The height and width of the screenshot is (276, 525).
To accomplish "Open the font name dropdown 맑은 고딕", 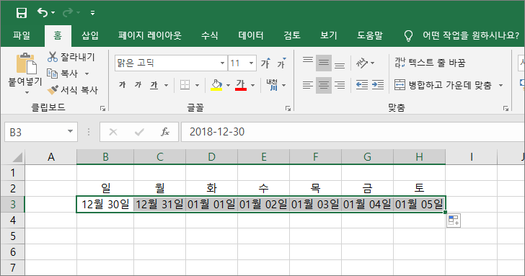I will (x=222, y=63).
